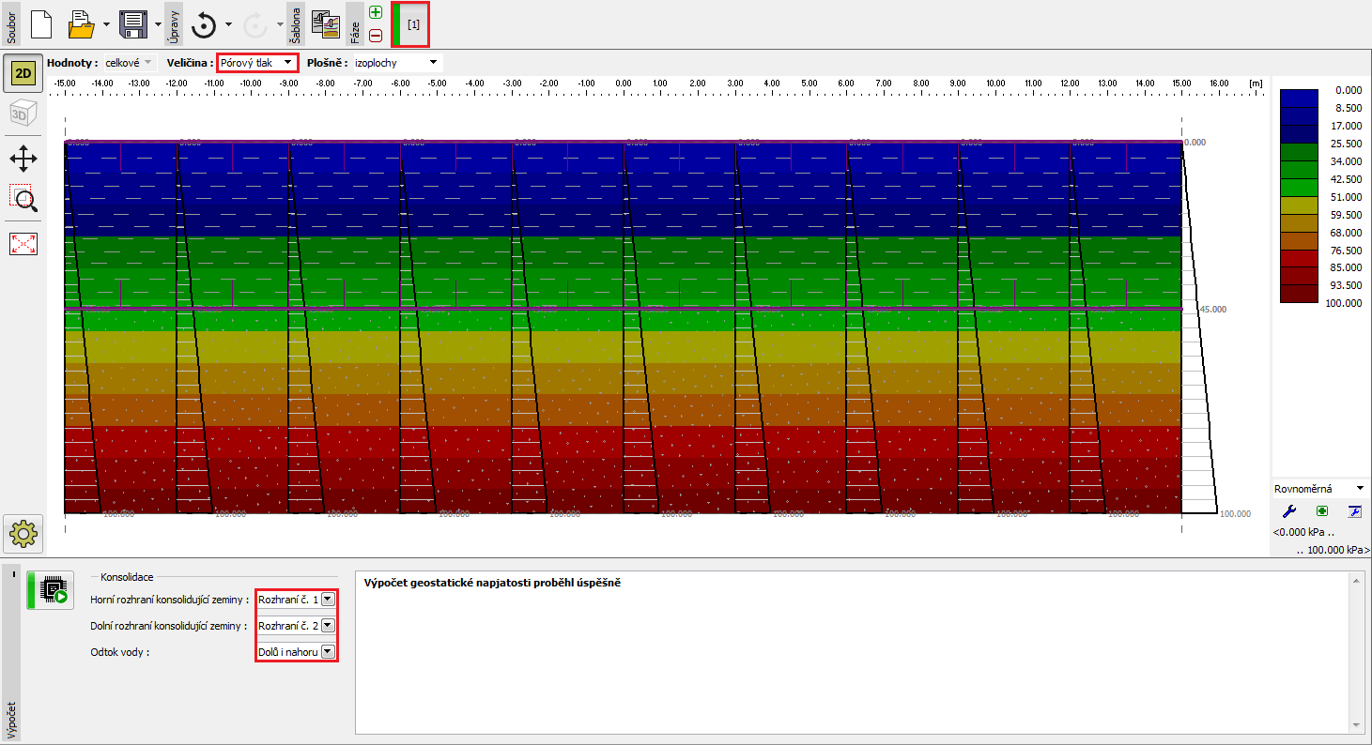Click the 0.00 mark on the horizontal ruler
1372x745 pixels.
click(624, 84)
